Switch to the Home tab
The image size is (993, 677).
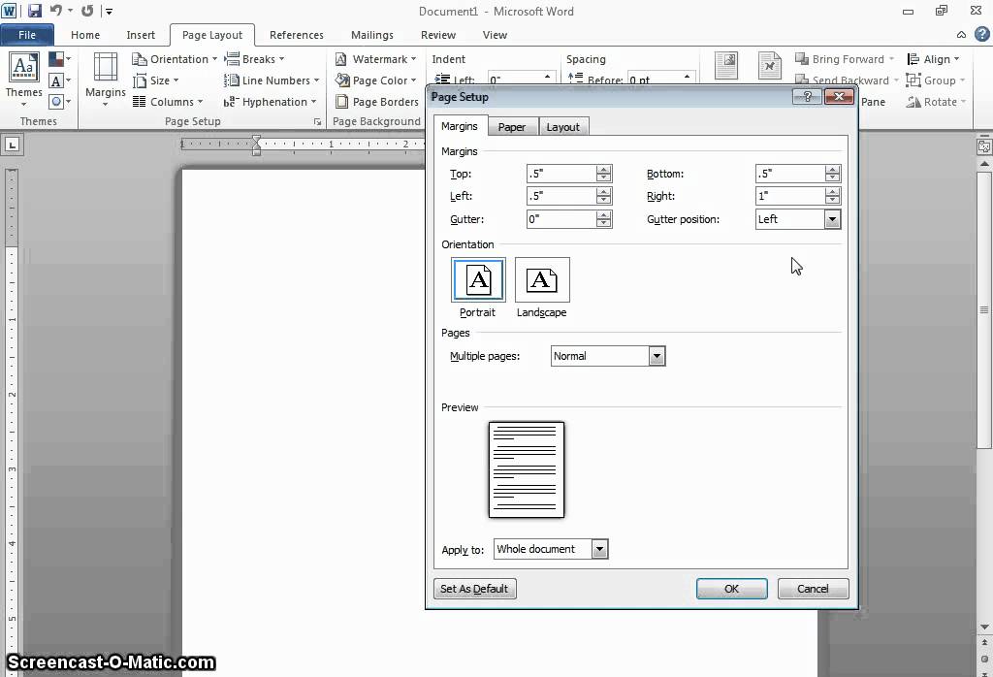[x=85, y=35]
